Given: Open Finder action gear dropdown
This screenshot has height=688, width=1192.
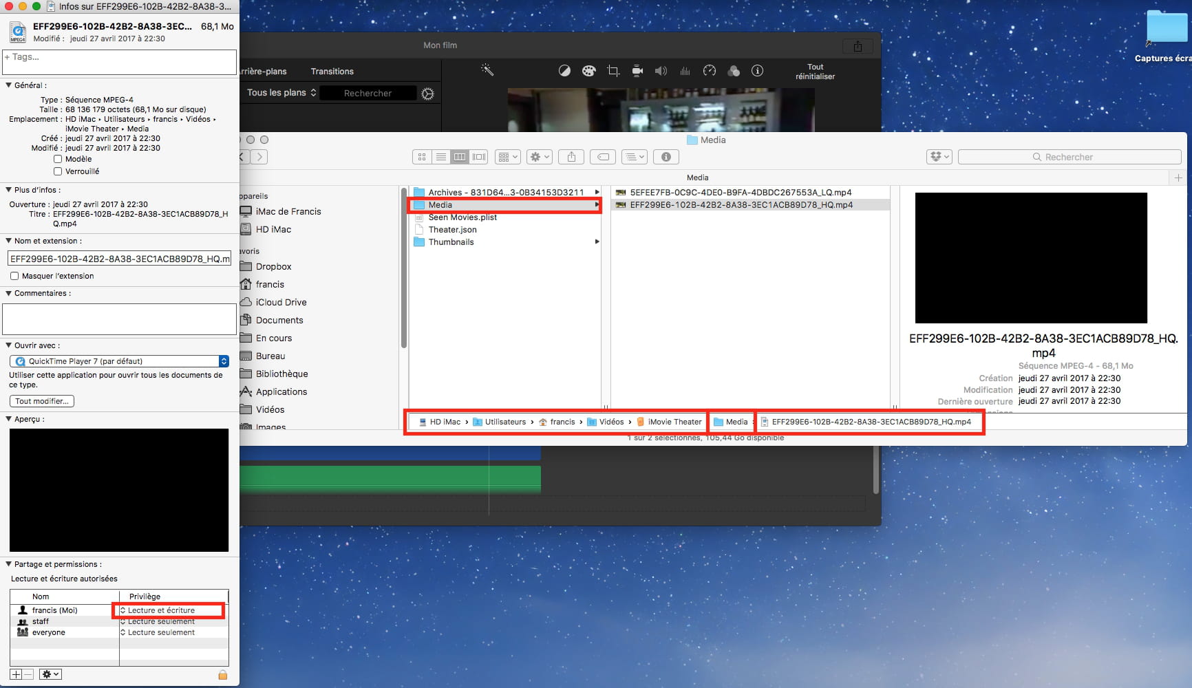Looking at the screenshot, I should (x=540, y=157).
